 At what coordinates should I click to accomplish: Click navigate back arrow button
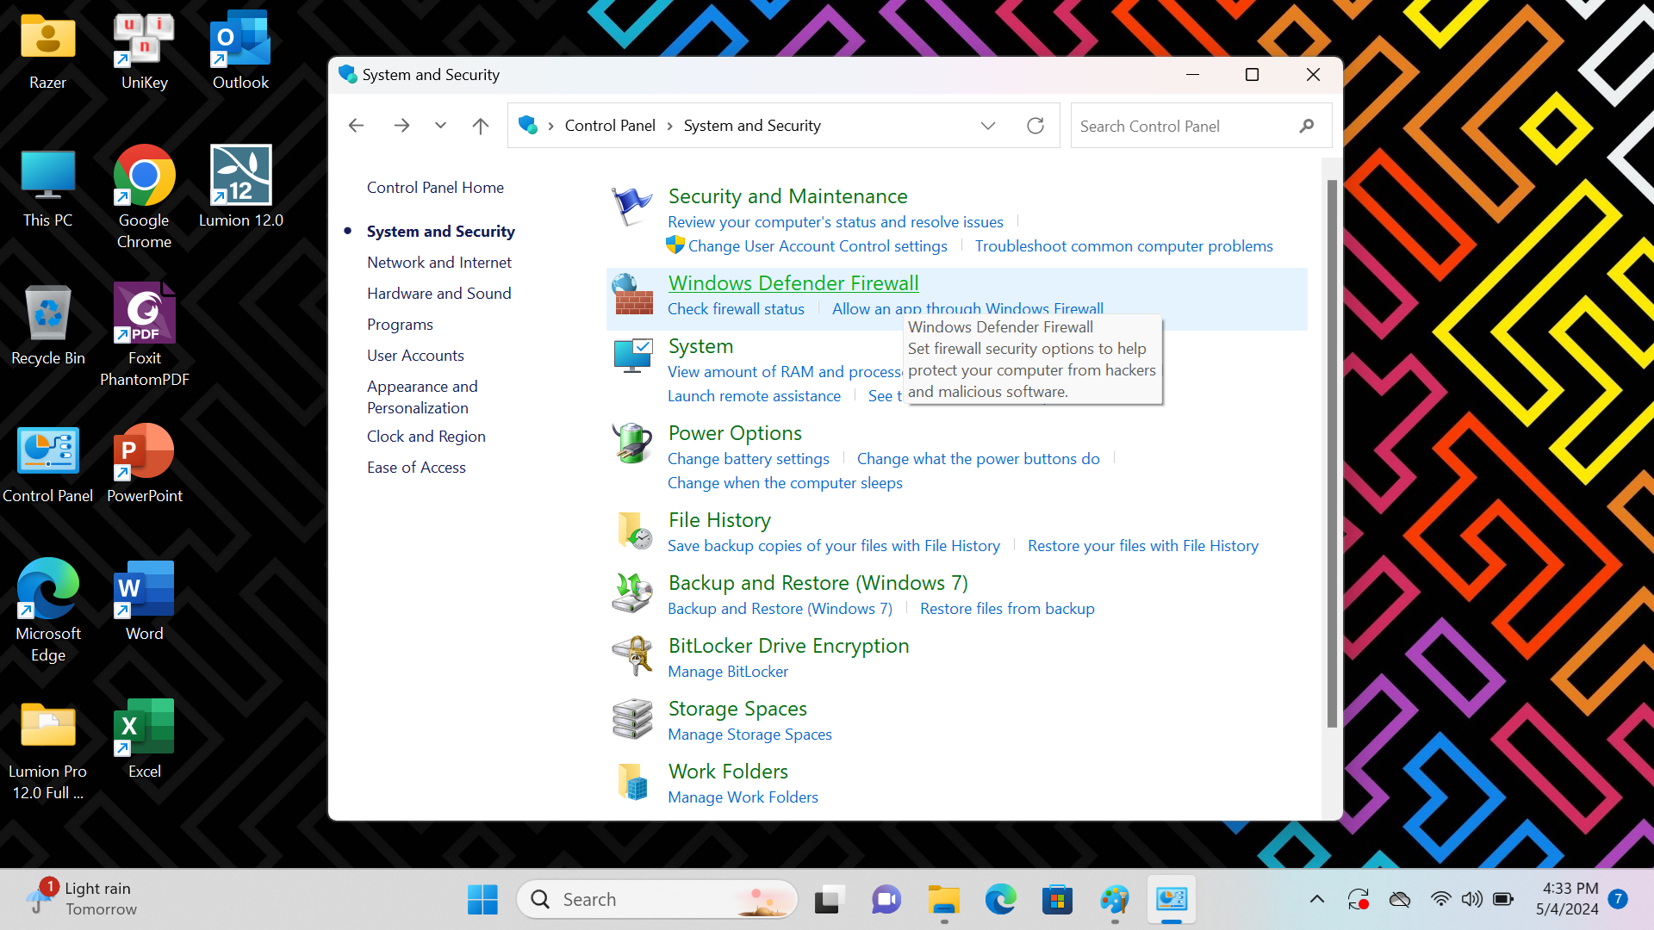tap(357, 125)
